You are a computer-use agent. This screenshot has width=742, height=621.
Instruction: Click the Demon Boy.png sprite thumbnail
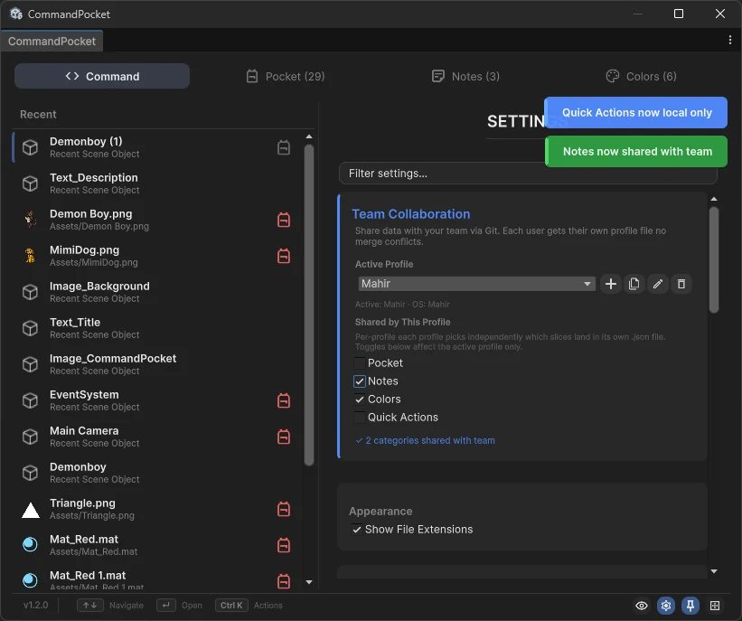(31, 220)
